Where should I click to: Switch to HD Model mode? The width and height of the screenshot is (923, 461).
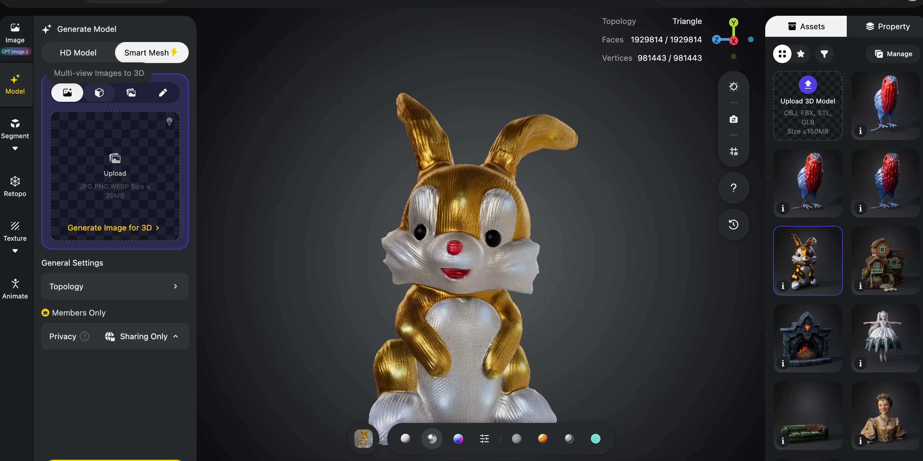click(x=78, y=53)
